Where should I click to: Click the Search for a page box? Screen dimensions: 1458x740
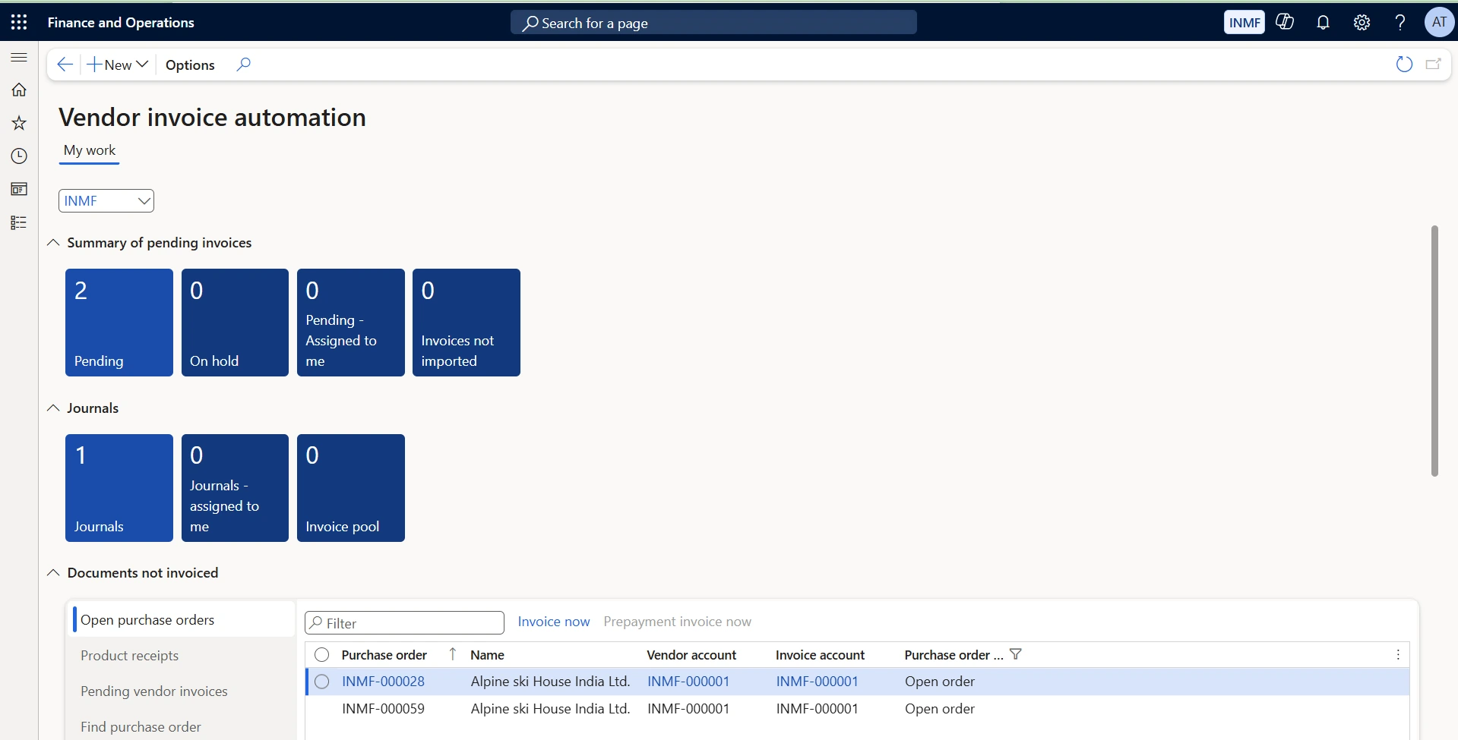(713, 23)
